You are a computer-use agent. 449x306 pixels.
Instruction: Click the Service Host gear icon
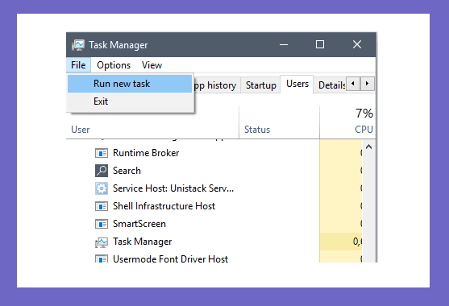(x=102, y=188)
